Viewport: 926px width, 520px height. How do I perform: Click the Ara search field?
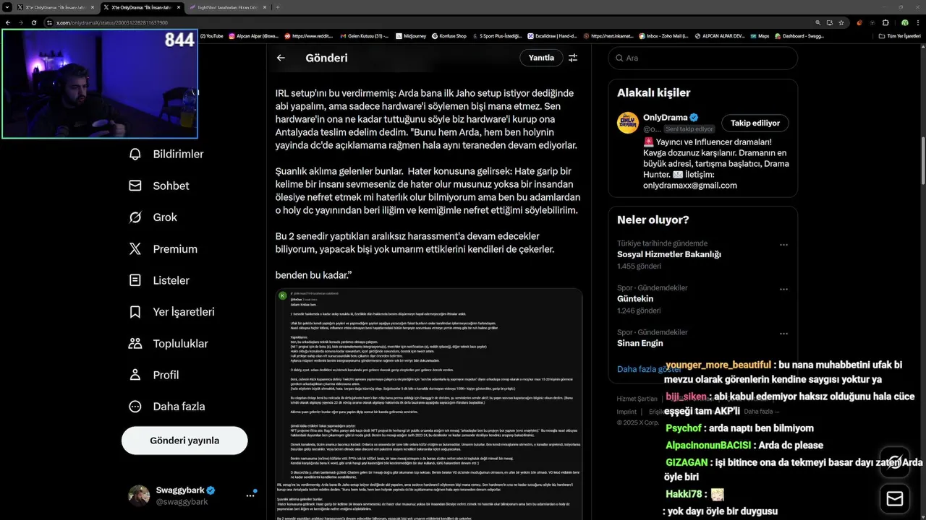(703, 58)
